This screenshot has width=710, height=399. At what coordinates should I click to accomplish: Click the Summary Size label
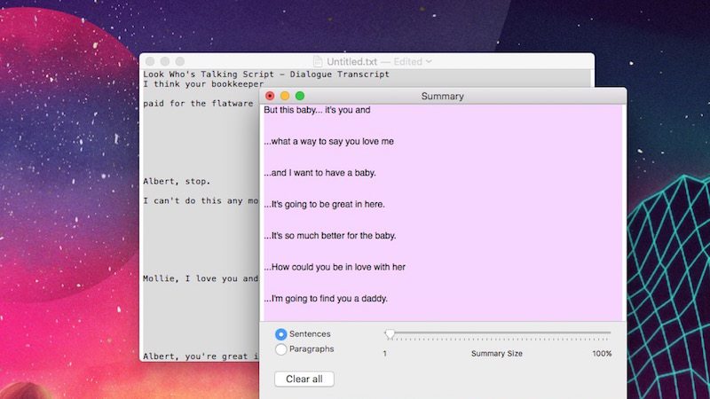pyautogui.click(x=497, y=354)
